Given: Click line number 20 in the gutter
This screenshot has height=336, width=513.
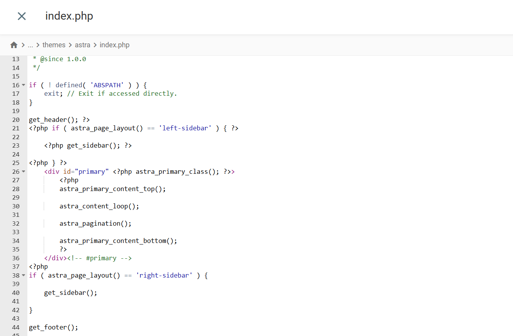Looking at the screenshot, I should click(x=16, y=120).
